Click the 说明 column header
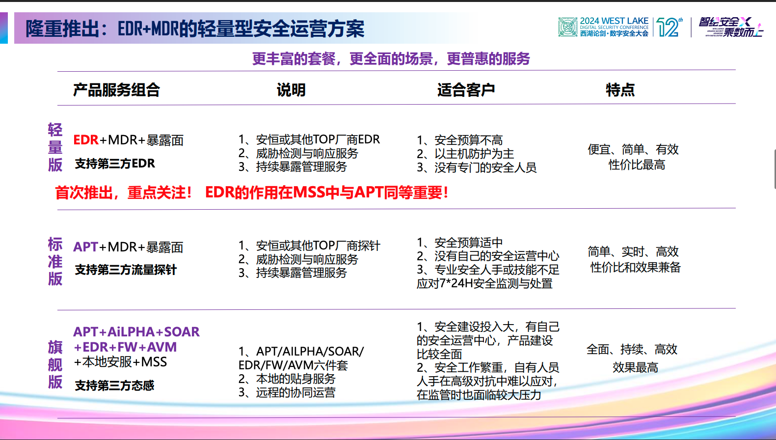 [291, 90]
